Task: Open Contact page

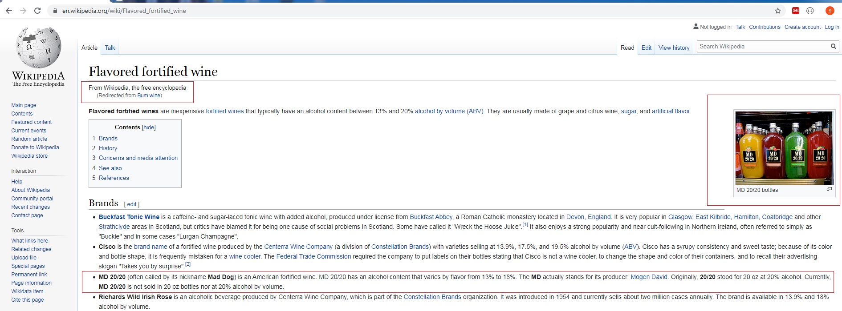Action: (27, 215)
